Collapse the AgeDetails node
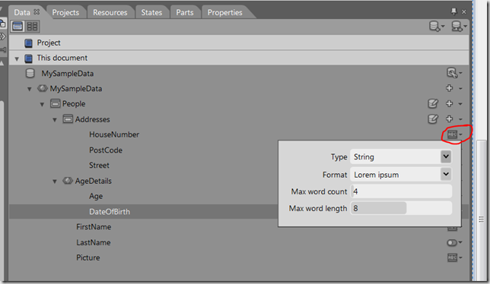The height and width of the screenshot is (284, 490). [55, 181]
